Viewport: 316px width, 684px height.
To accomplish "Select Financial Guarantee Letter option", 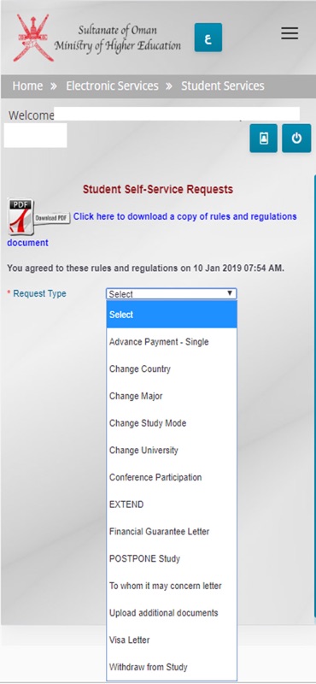I will 172,531.
